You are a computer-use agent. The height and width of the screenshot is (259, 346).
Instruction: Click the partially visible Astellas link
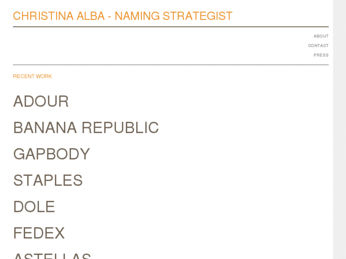(x=52, y=256)
